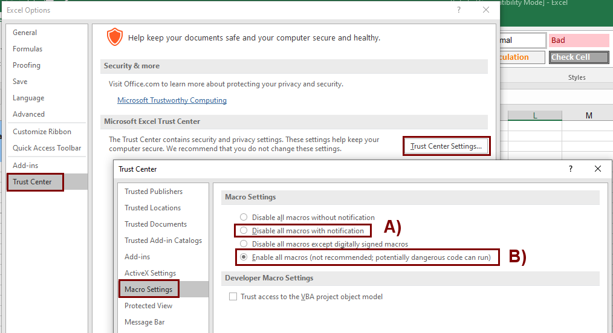Close the Trust Center dialog window
Screen dimensions: 613x333
coord(598,169)
